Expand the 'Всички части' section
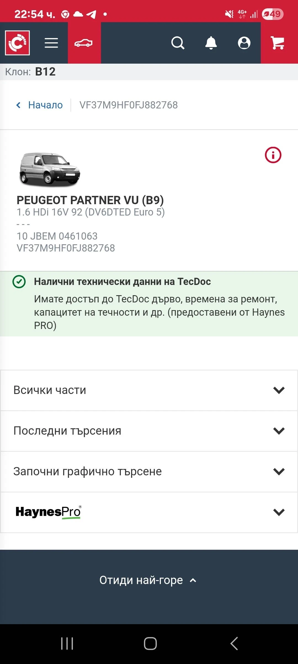298x664 pixels. (149, 390)
